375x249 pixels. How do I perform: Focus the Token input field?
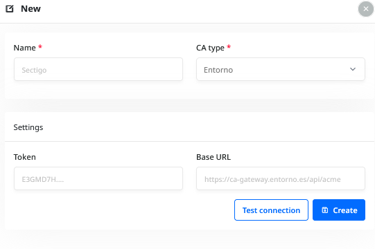coord(98,178)
